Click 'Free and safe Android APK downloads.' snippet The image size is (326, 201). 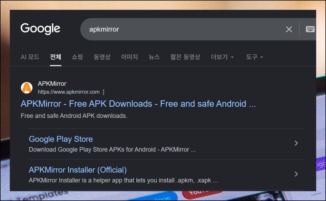tap(74, 116)
